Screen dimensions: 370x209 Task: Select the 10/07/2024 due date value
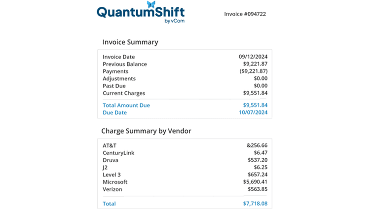[253, 112]
